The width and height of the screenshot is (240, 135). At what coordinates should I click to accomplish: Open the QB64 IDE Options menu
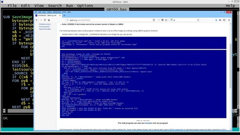click(x=85, y=6)
